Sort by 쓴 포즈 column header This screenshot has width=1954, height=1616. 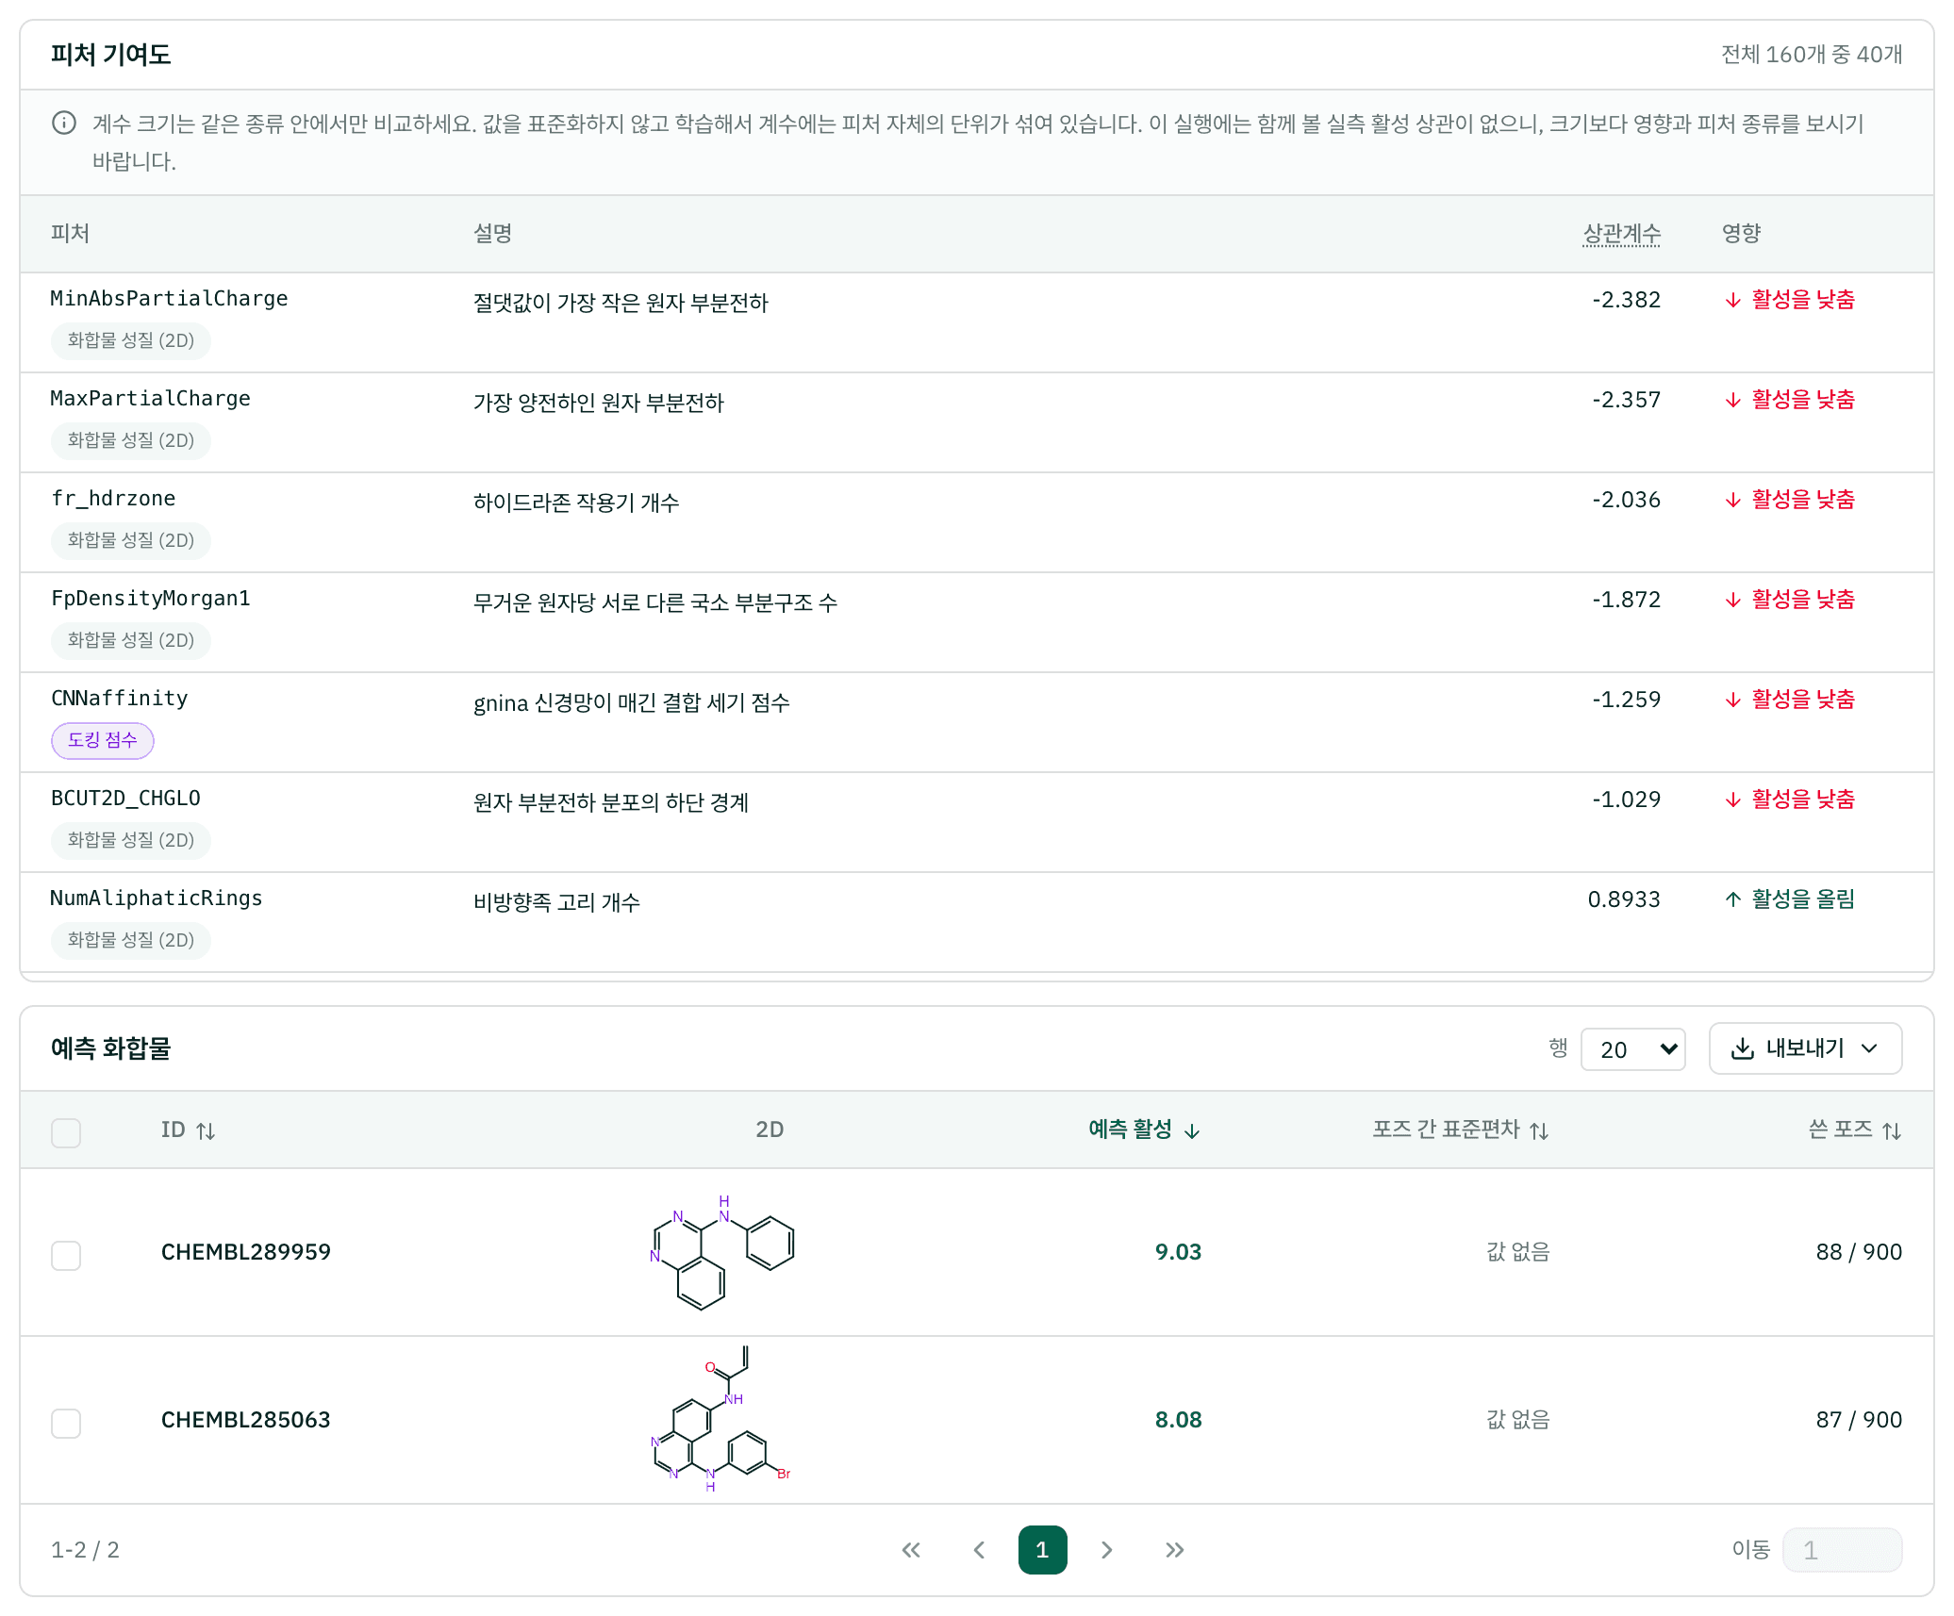(x=1855, y=1130)
